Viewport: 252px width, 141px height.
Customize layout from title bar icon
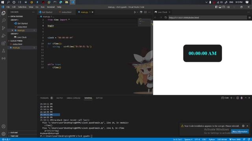(x=228, y=7)
